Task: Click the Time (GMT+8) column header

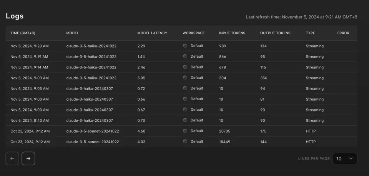Action: click(x=23, y=33)
